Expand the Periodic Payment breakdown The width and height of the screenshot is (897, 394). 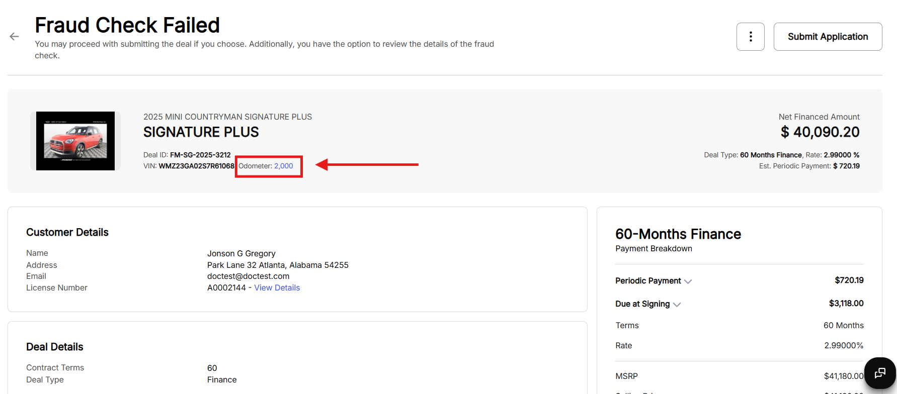[x=688, y=281]
